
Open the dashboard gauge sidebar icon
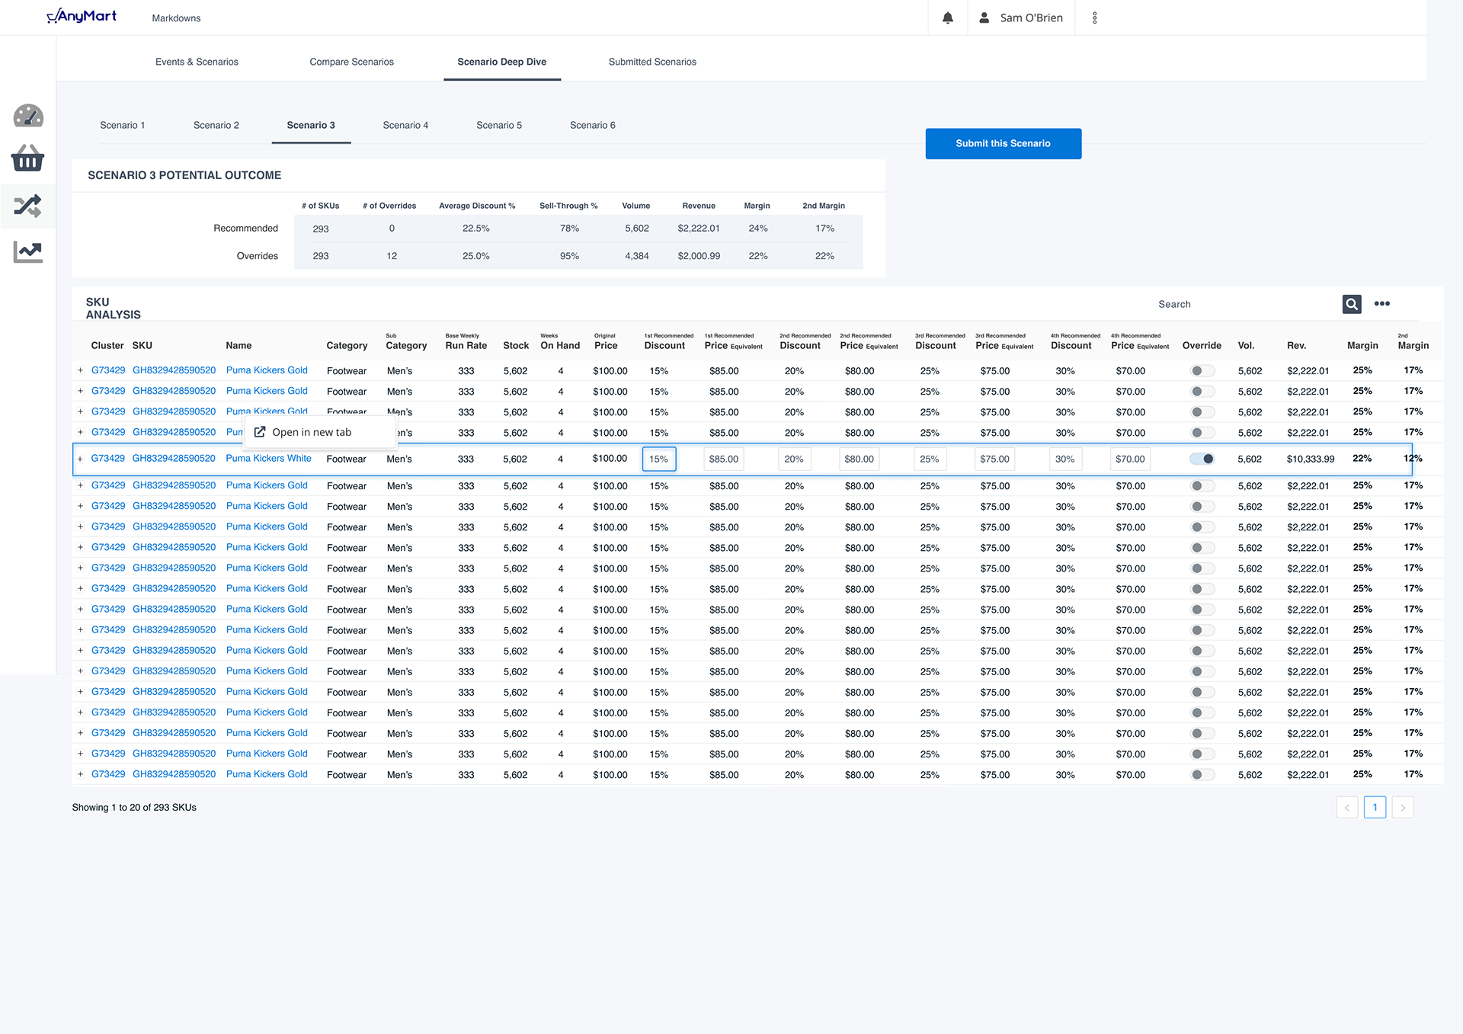28,116
